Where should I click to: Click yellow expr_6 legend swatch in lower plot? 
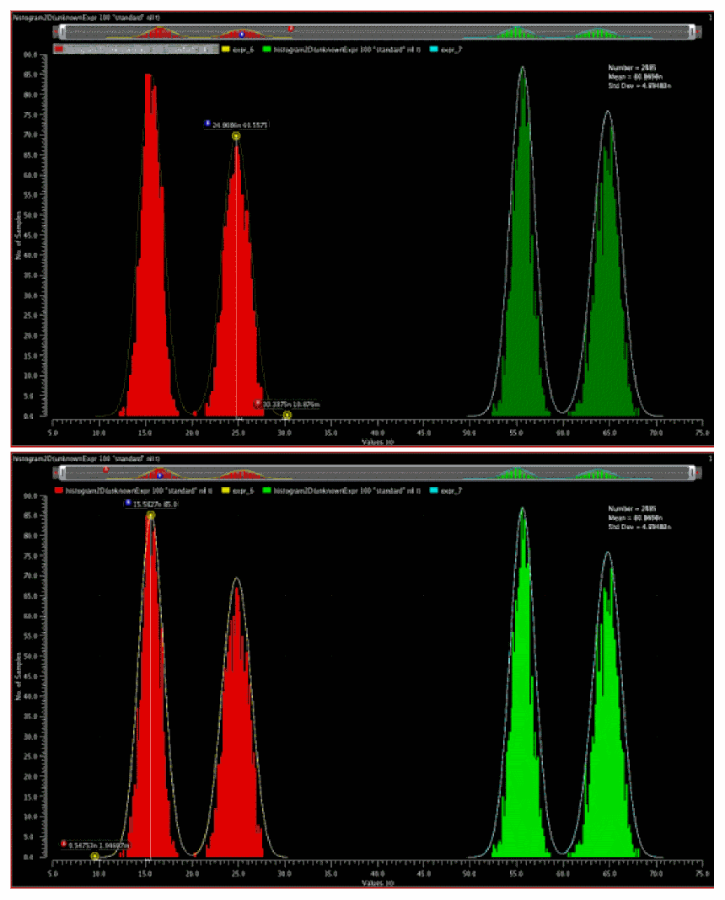pos(226,490)
